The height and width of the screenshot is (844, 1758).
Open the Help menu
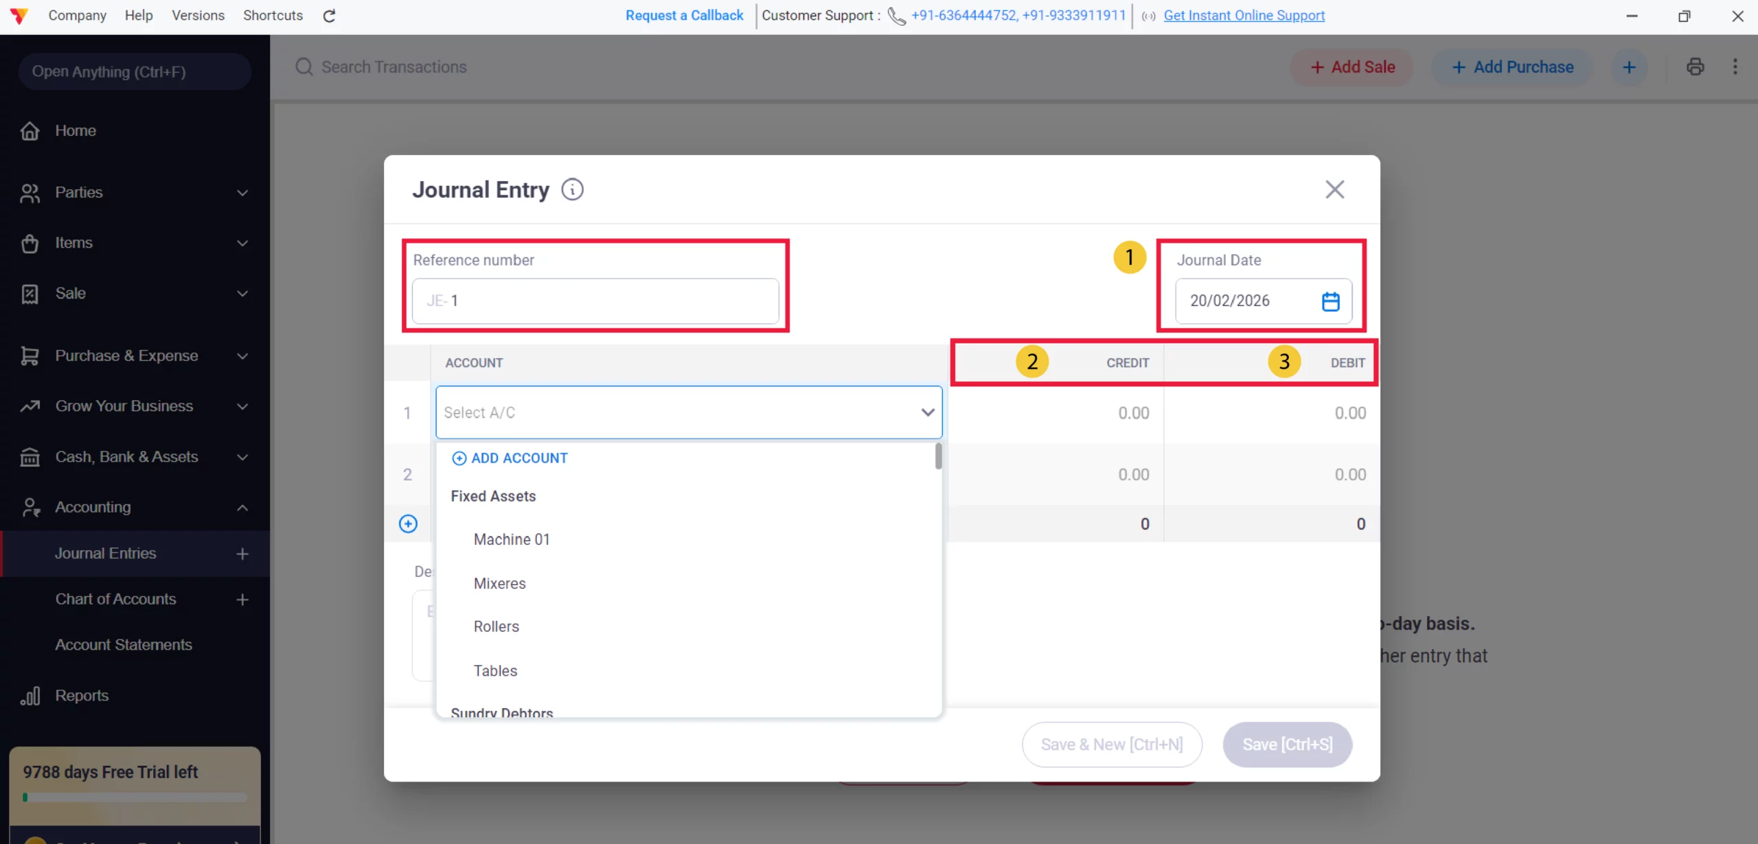point(138,15)
